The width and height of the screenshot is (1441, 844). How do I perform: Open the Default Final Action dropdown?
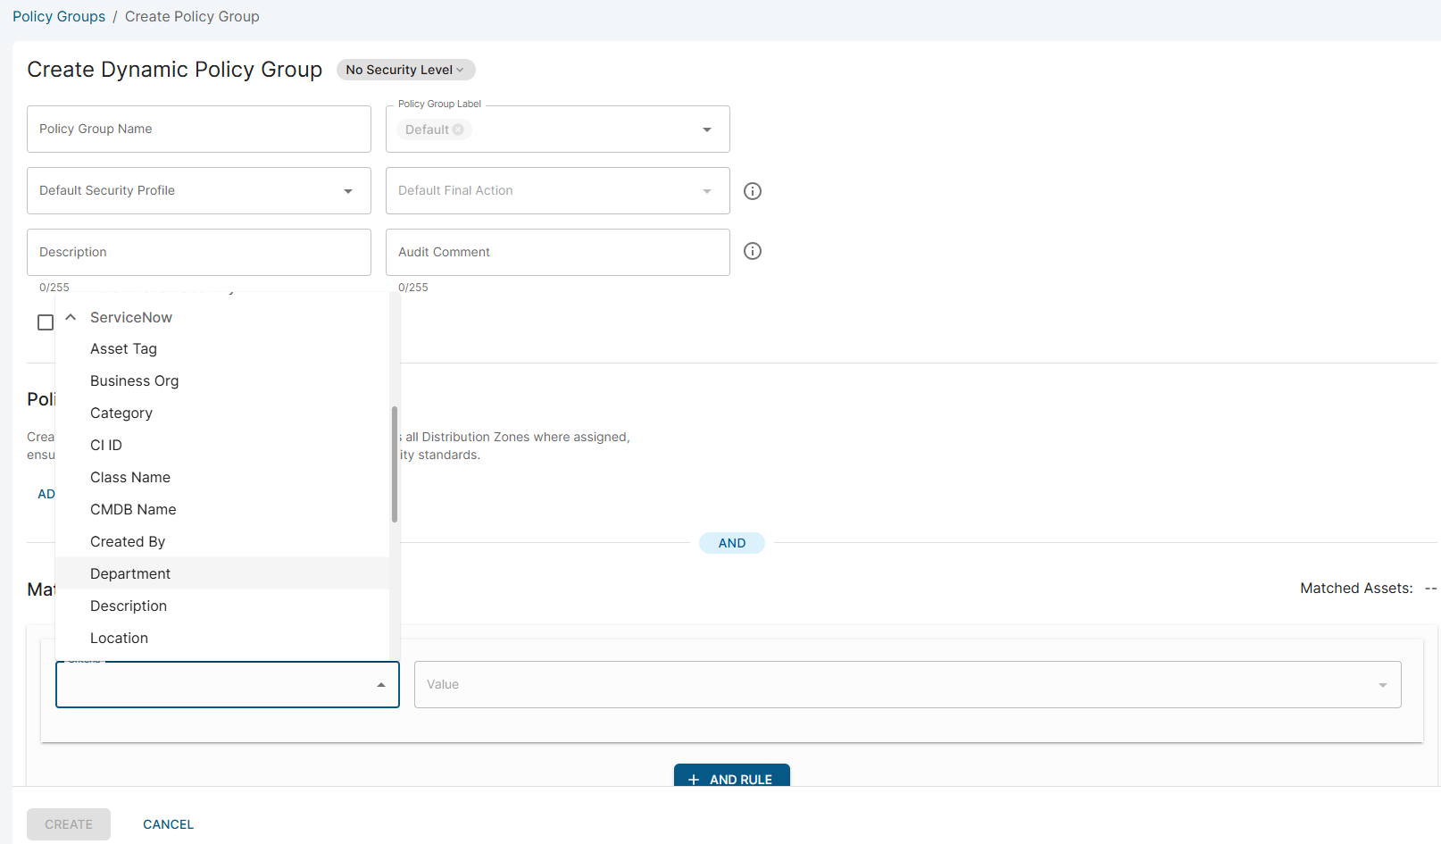pos(706,190)
